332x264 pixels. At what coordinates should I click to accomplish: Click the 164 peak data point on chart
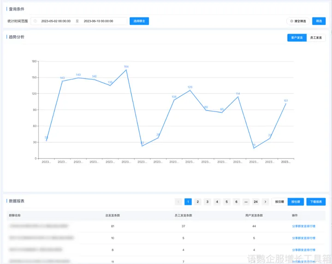tap(126, 70)
